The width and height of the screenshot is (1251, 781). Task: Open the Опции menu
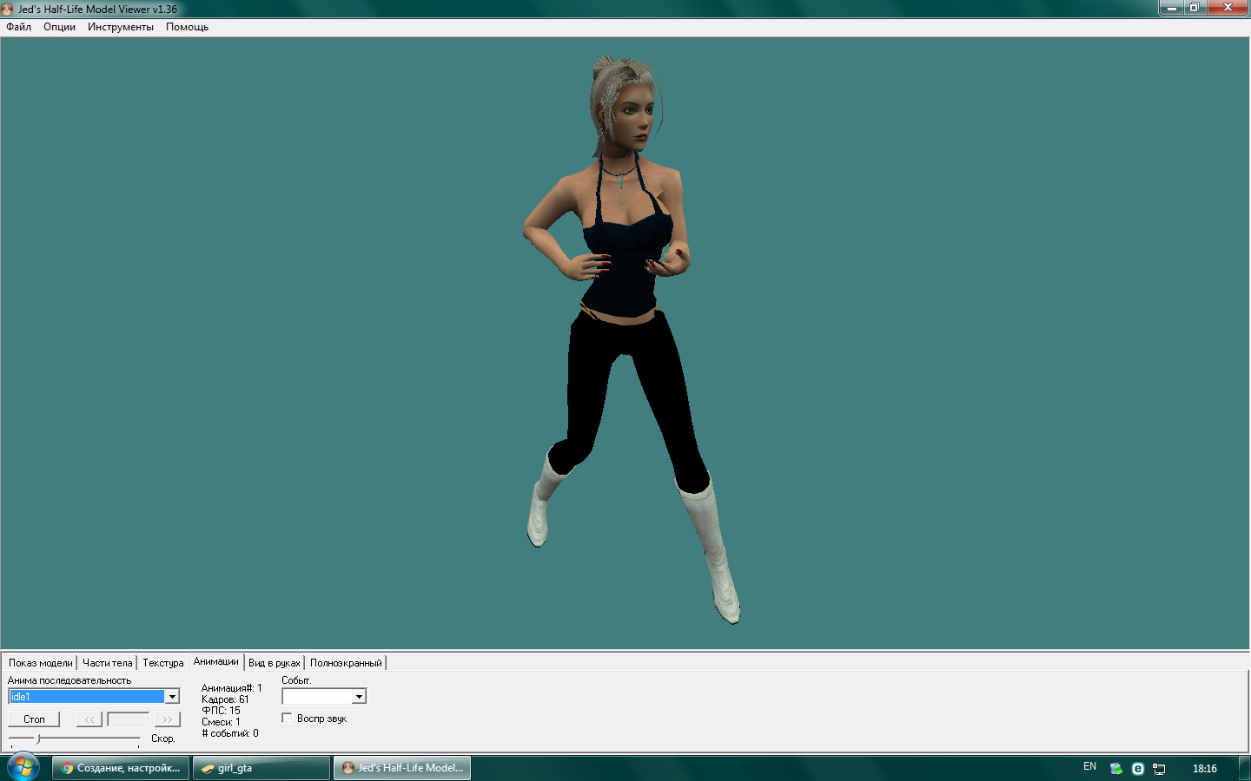click(59, 27)
